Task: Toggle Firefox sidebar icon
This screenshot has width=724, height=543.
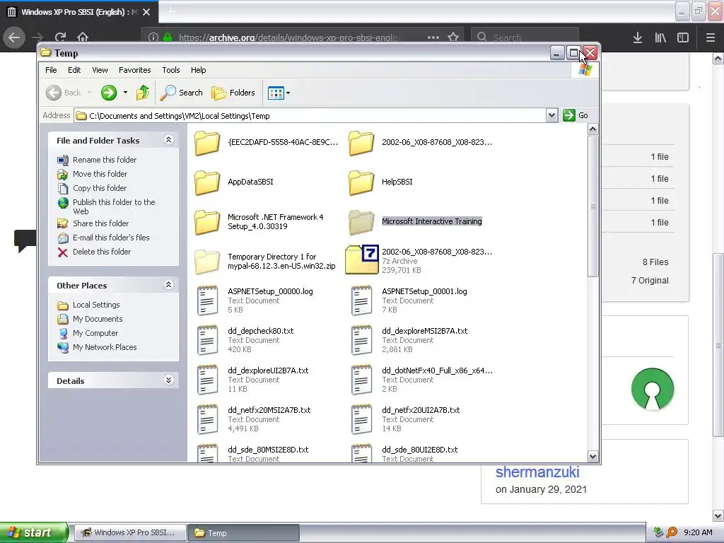Action: 683,37
